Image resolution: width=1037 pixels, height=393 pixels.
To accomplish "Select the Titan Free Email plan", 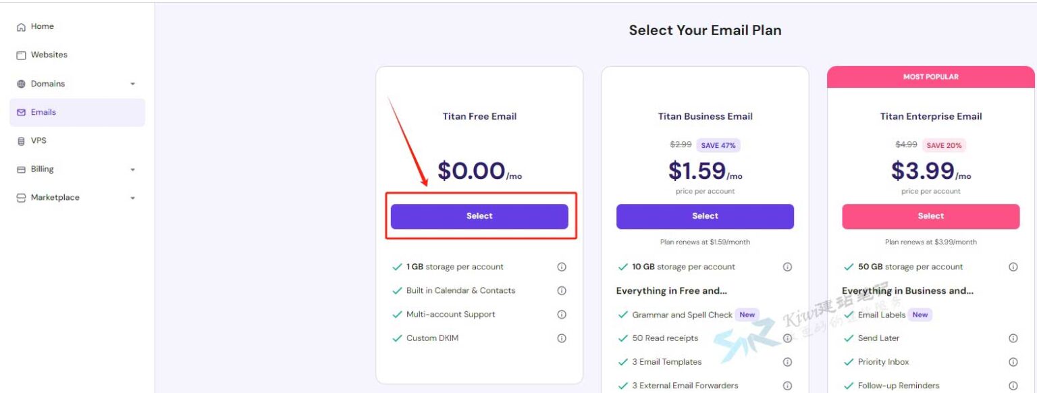I will tap(479, 215).
